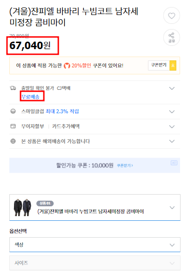Click the 카드추가혜택 text
Viewport: 188px width, 276px height.
(x=66, y=126)
